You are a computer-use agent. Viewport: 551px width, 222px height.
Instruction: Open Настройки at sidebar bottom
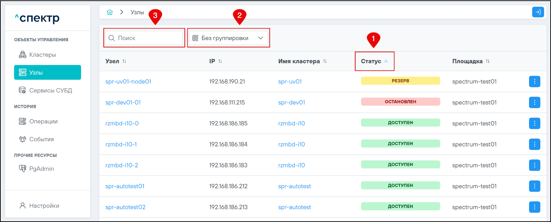tap(44, 206)
